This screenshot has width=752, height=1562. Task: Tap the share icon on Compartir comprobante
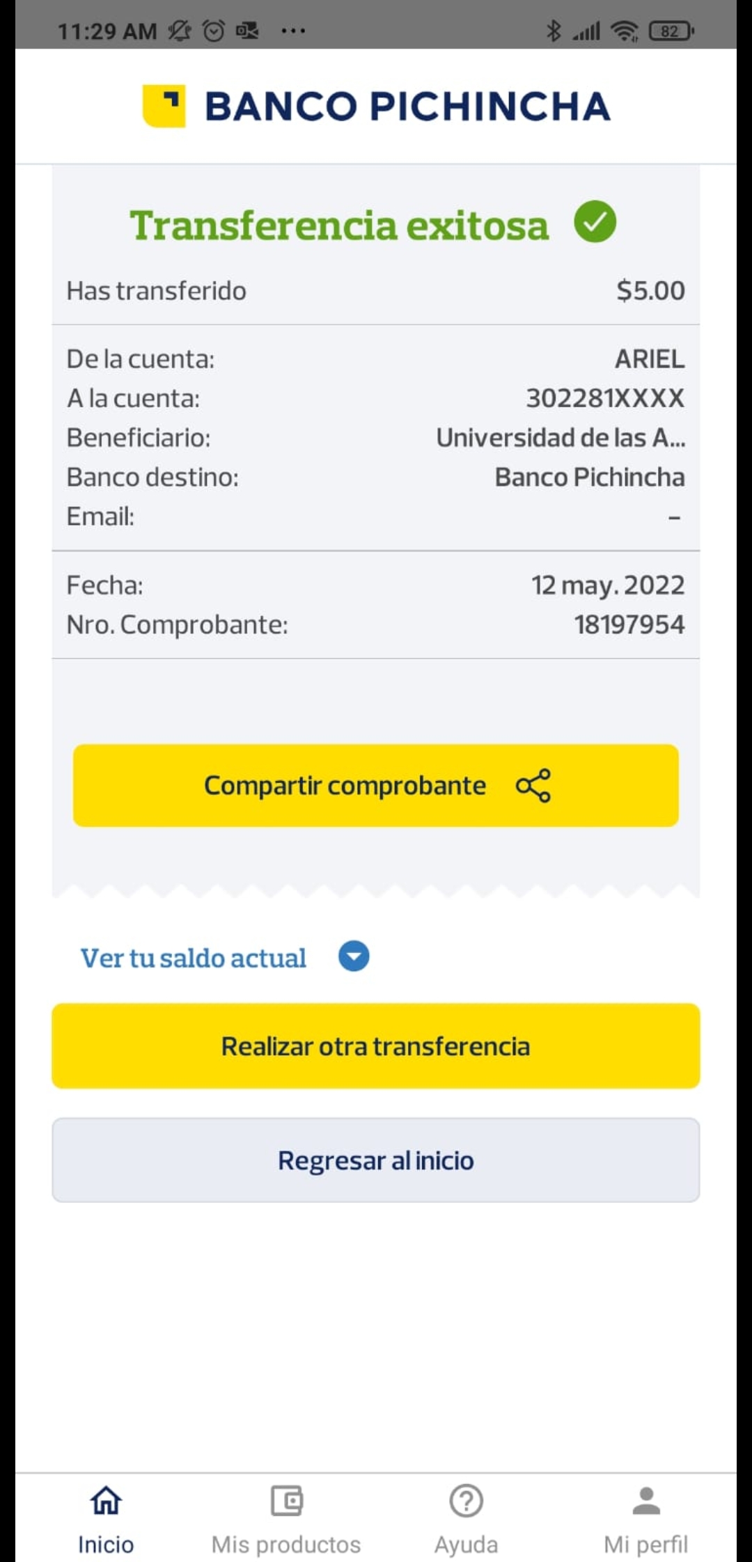point(533,786)
